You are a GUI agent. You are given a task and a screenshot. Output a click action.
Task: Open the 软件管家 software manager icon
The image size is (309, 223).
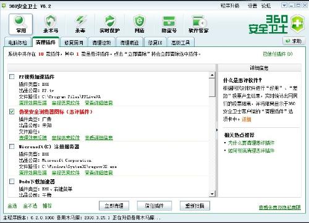pyautogui.click(x=198, y=24)
